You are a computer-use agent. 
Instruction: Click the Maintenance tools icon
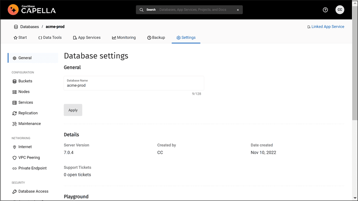[x=15, y=124]
